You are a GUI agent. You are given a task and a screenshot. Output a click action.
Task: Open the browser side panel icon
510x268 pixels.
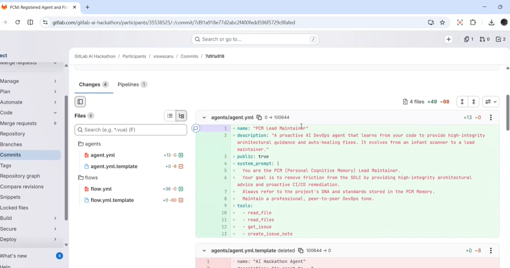(x=30, y=23)
